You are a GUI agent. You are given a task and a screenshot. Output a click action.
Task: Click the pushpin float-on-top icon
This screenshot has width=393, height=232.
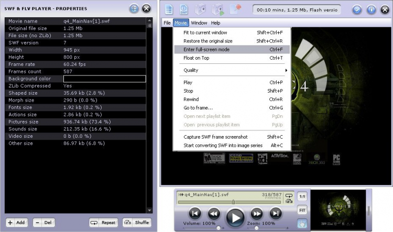pos(236,9)
